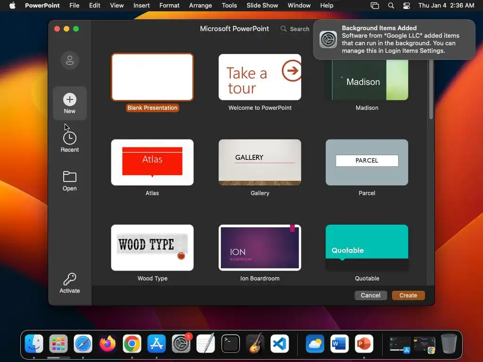Click the Create button
The height and width of the screenshot is (362, 483).
pos(408,295)
